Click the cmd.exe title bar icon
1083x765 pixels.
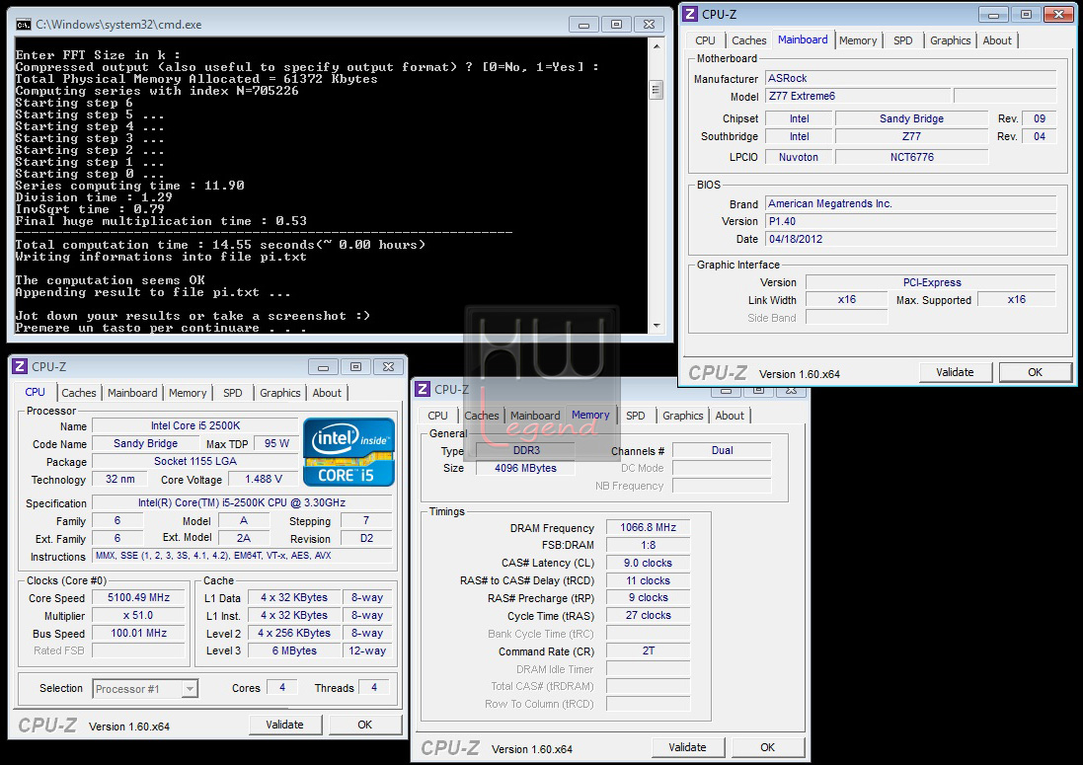[23, 24]
